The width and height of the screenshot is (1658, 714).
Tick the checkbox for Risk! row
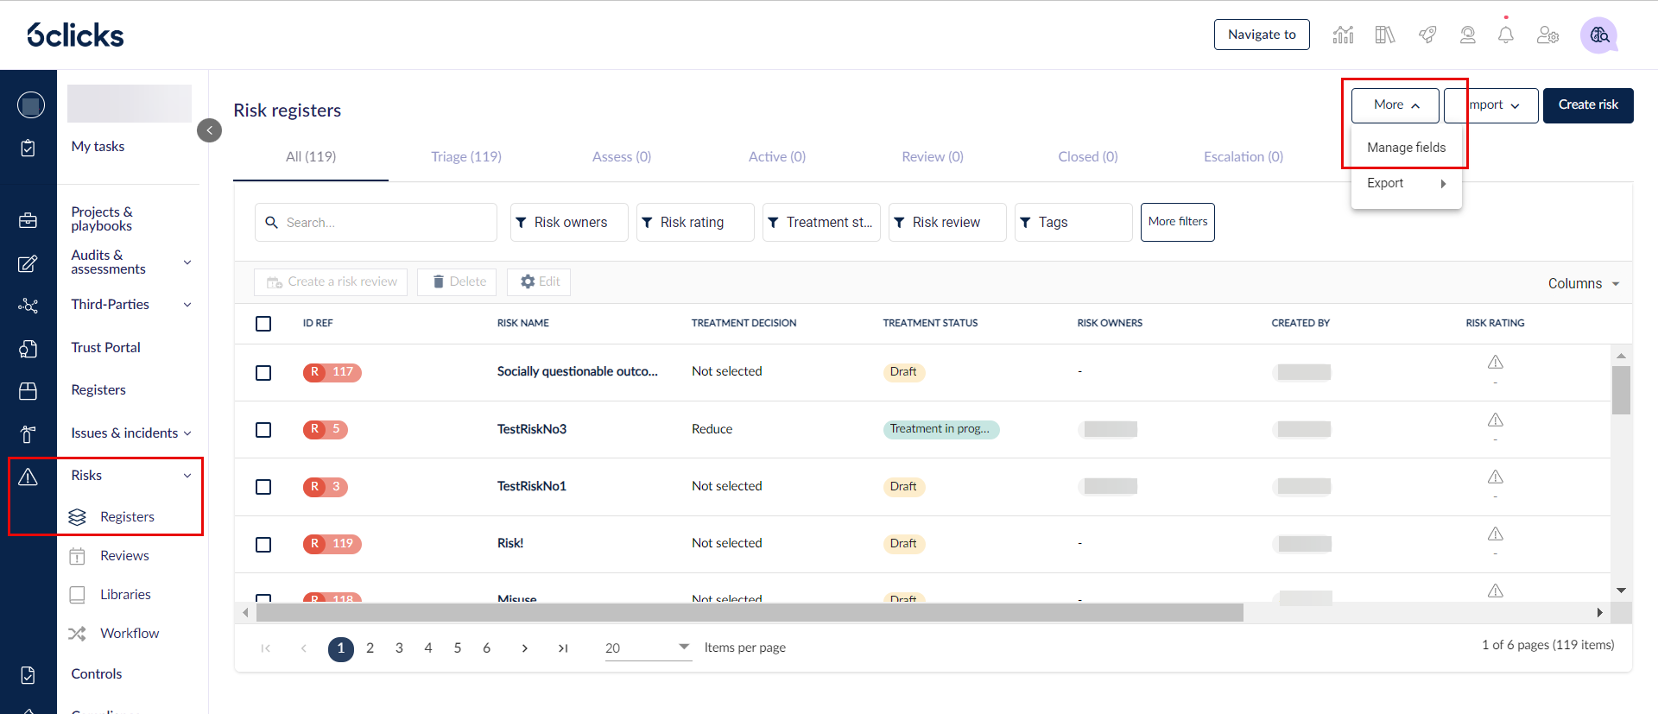[x=263, y=545]
